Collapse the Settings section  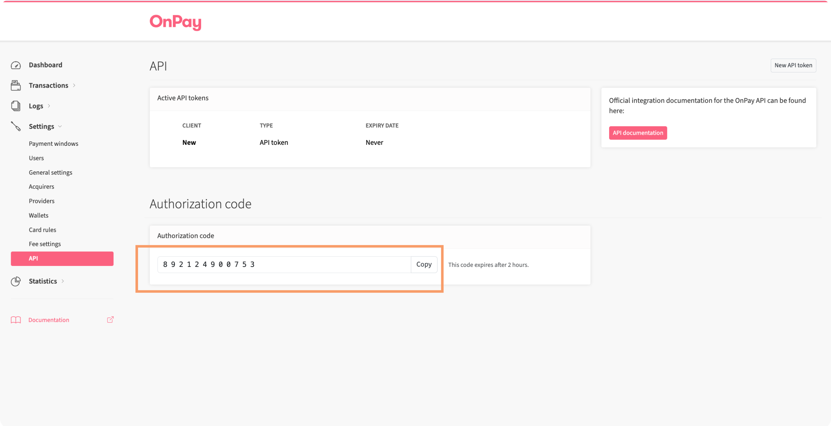click(60, 127)
